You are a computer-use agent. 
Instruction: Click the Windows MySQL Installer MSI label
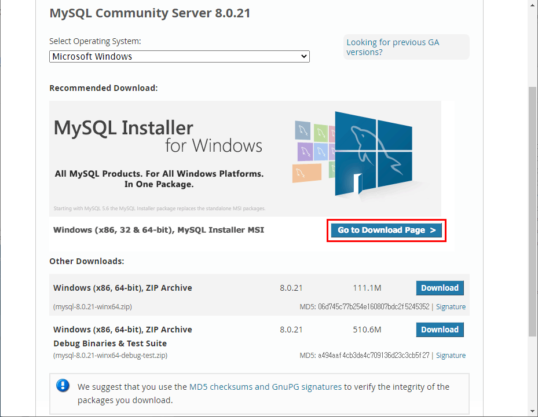(159, 230)
